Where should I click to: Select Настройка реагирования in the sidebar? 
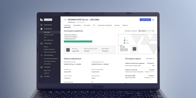click(x=51, y=59)
